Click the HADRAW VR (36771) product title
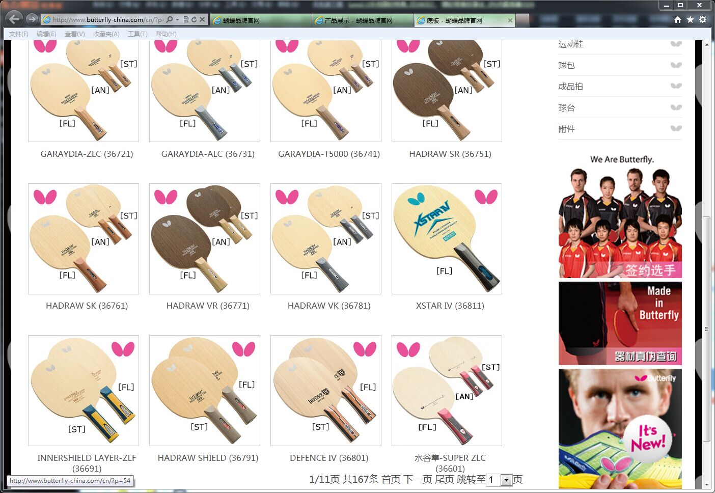Image resolution: width=715 pixels, height=493 pixels. click(208, 306)
